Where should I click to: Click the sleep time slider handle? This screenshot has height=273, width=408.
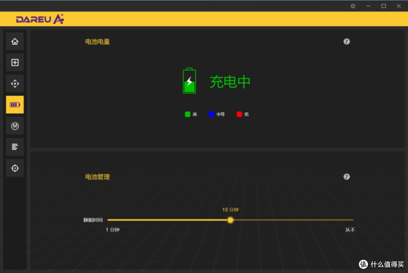point(230,220)
